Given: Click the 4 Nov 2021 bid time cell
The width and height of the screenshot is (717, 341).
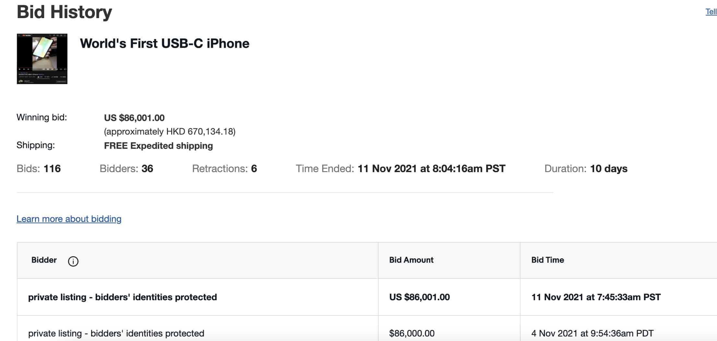Looking at the screenshot, I should 618,329.
